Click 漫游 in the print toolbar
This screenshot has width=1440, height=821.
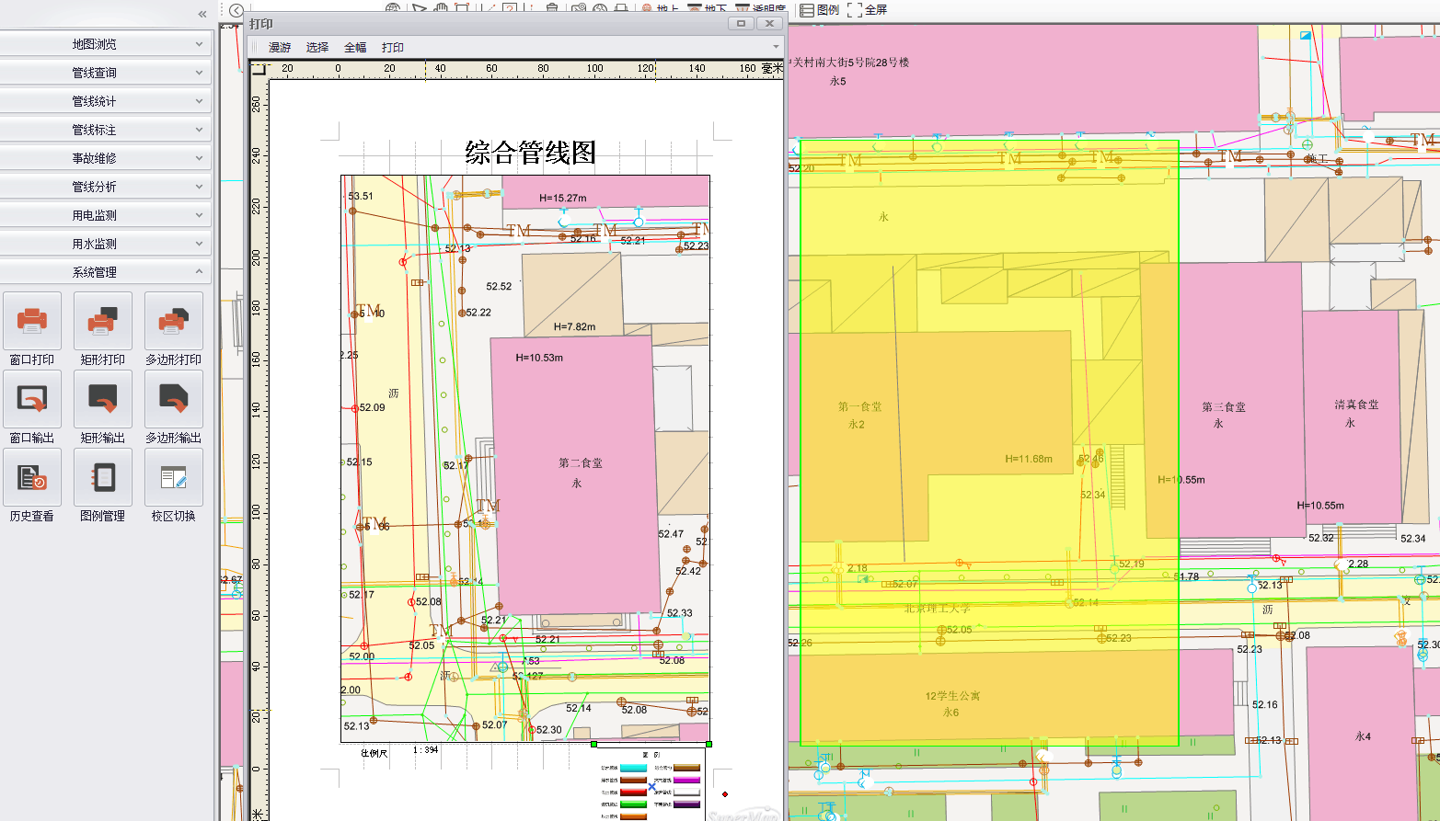[280, 48]
